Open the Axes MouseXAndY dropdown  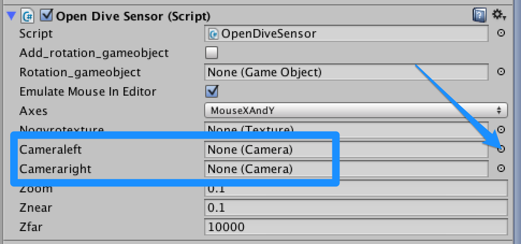coord(356,110)
